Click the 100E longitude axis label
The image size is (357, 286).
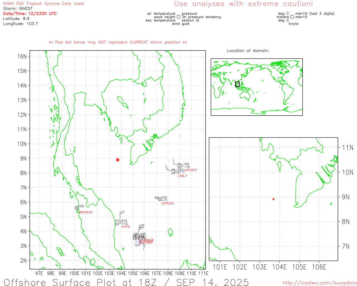click(74, 273)
